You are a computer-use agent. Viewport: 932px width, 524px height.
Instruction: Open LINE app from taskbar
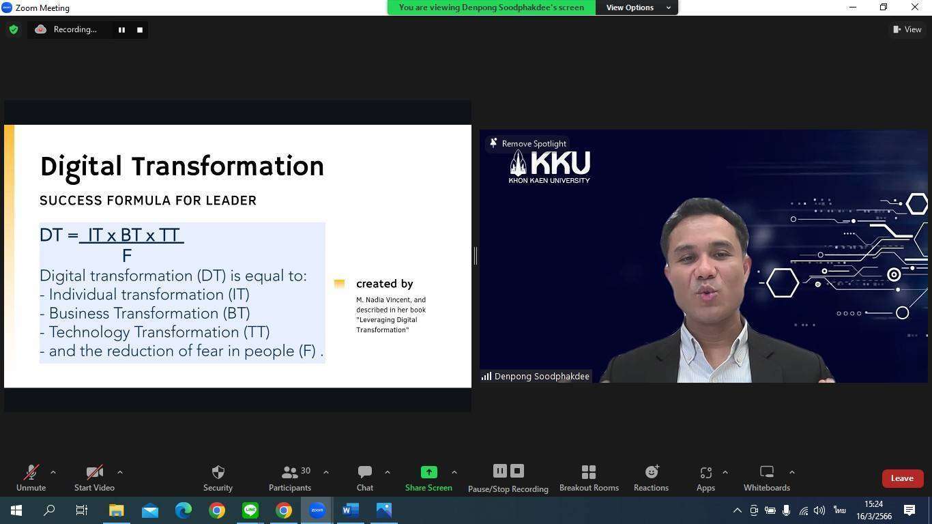click(x=250, y=510)
